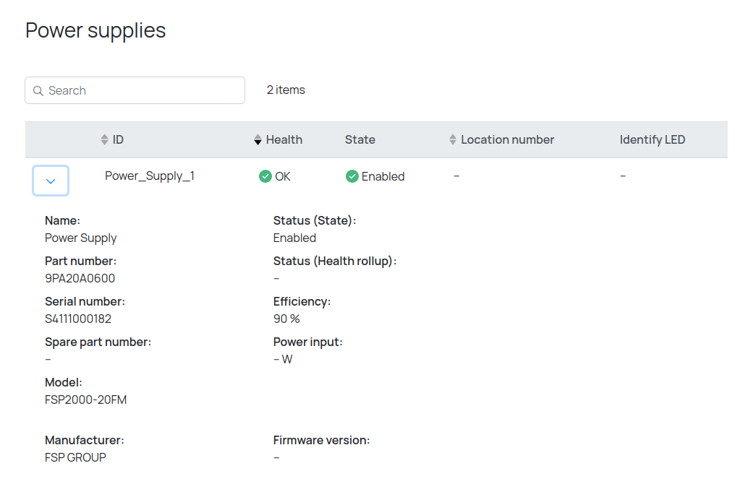Select the Power_Supply_1 ID cell
The image size is (735, 484).
[150, 176]
